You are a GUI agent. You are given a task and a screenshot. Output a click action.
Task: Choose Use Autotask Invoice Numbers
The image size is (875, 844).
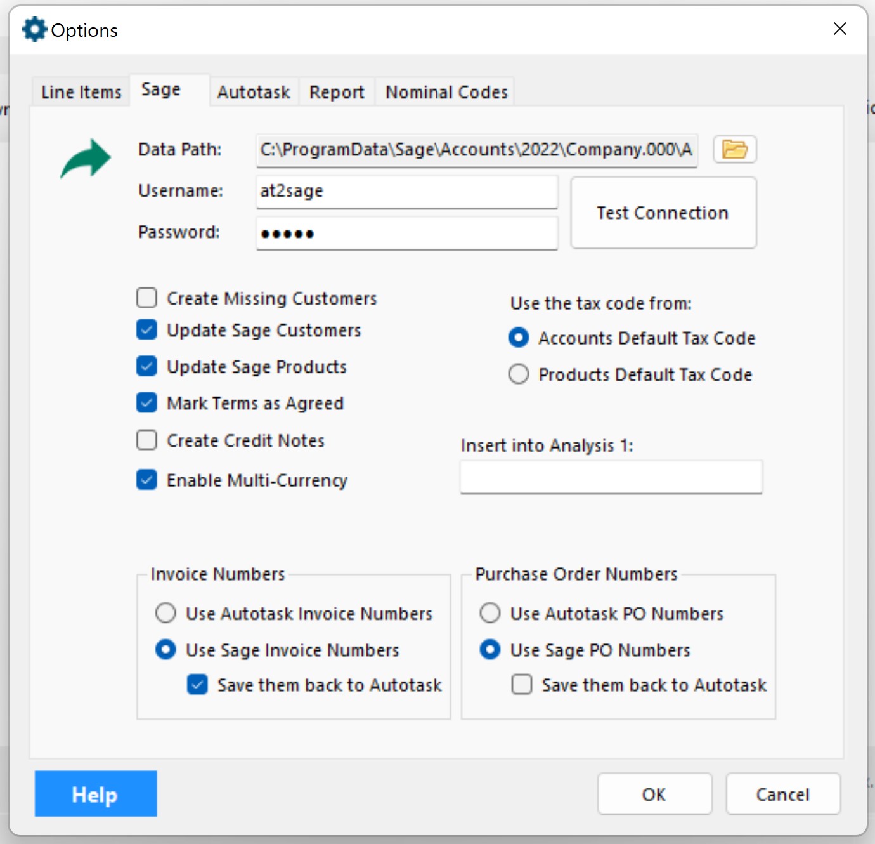165,613
